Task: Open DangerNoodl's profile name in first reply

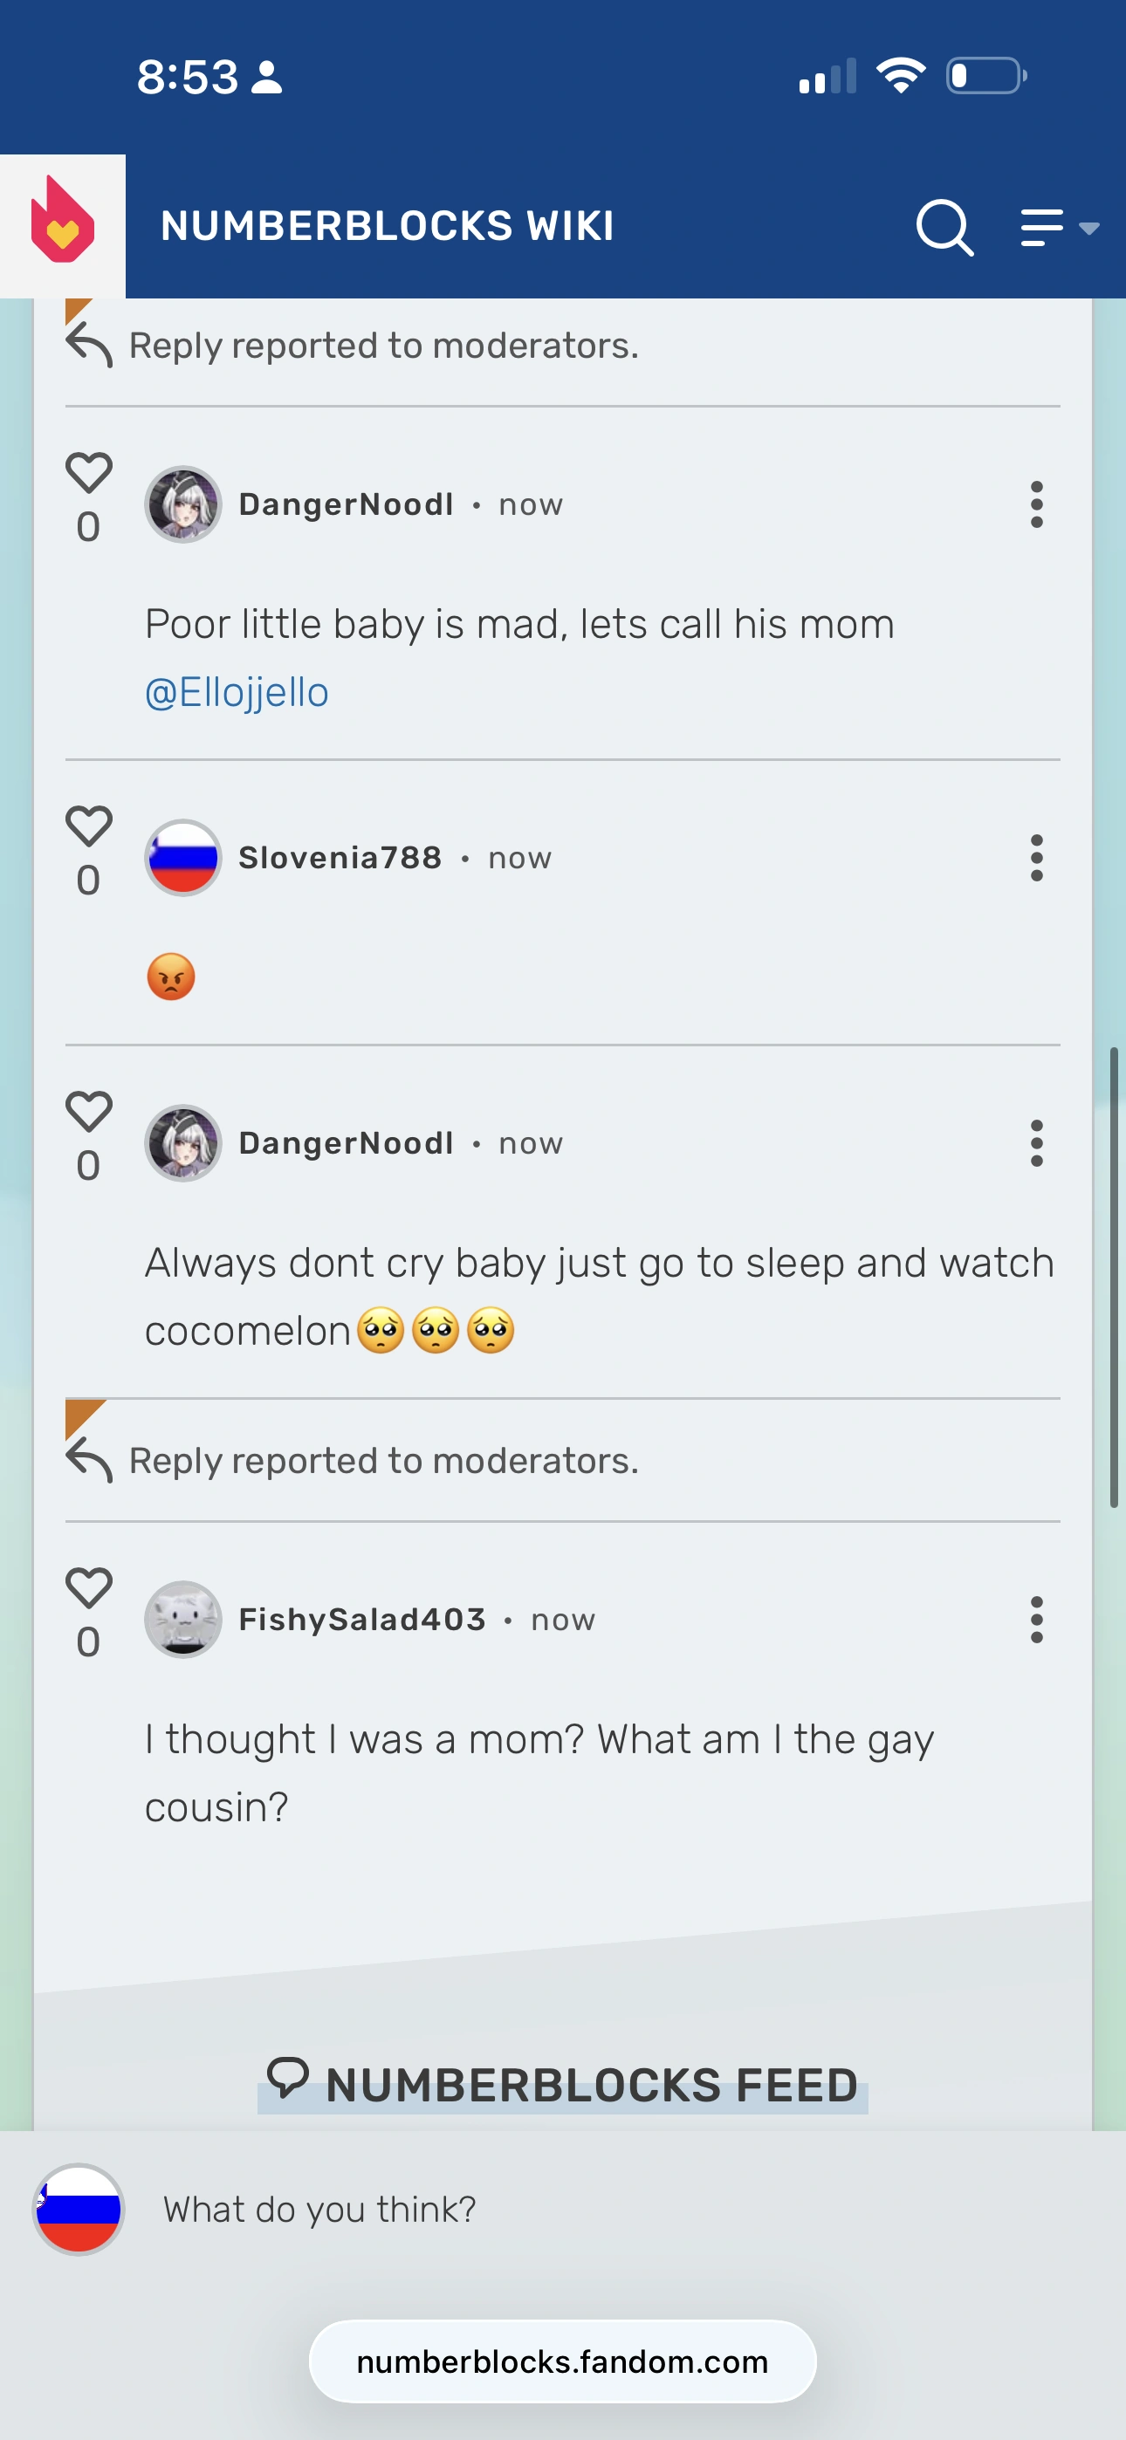Action: click(x=346, y=505)
